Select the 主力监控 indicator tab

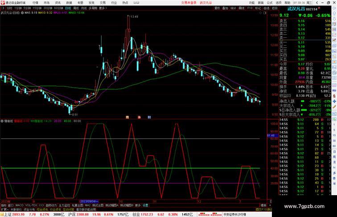(64, 205)
